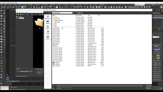
Task: Open Network location in sidebar
Action: [x=48, y=38]
